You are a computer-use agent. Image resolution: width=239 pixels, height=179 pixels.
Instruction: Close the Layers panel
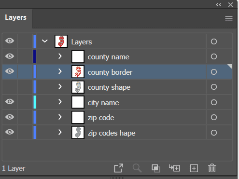230,5
